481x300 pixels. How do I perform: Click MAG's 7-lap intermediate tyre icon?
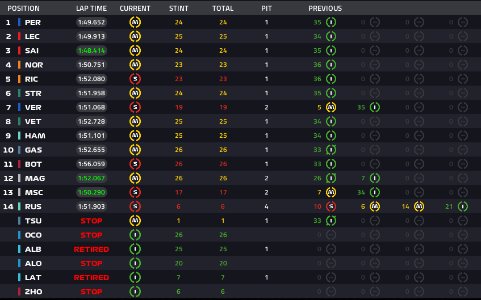pos(375,178)
